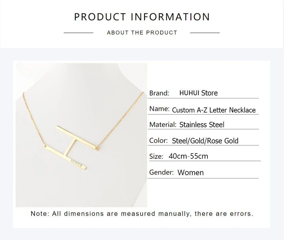Click Custom A-Z Letter Necklace name text
The image size is (284, 240).
click(x=214, y=110)
